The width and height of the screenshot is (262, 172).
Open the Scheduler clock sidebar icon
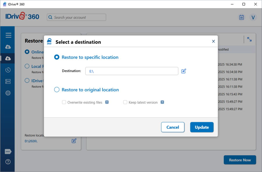[x=8, y=70]
